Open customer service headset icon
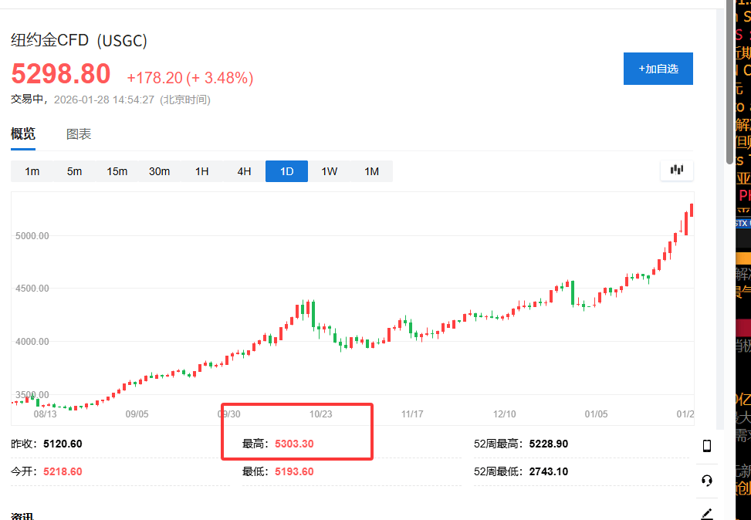 (x=707, y=481)
